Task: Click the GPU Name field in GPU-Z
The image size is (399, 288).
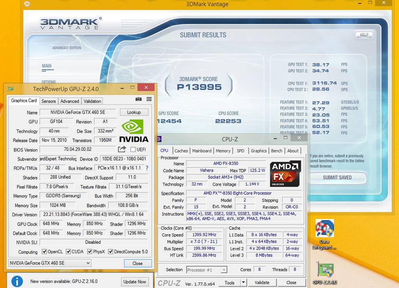Action: coord(78,112)
